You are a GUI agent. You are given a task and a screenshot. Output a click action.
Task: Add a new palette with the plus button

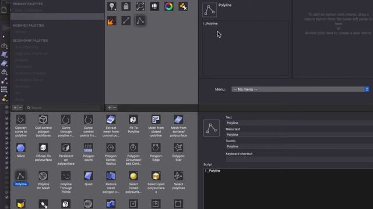[15, 108]
